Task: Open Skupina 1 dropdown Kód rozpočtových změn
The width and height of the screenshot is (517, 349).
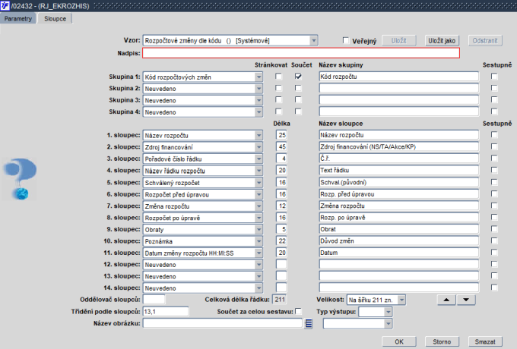Action: (258, 77)
